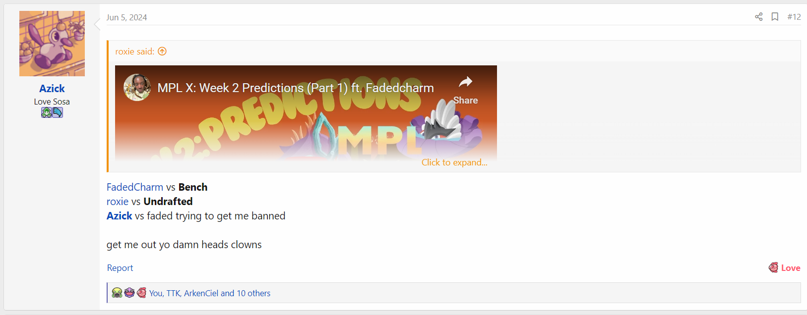Expand the quote via 'Click to expand...'
Image resolution: width=807 pixels, height=315 pixels.
coord(454,162)
